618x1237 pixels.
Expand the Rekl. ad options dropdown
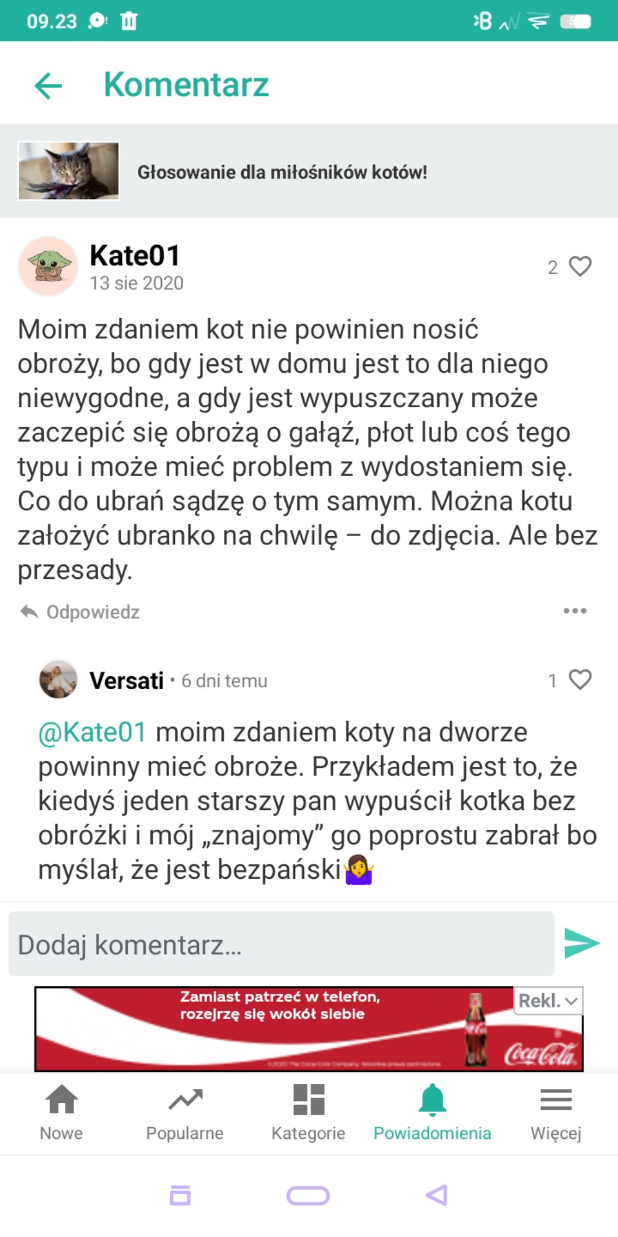(x=548, y=1001)
